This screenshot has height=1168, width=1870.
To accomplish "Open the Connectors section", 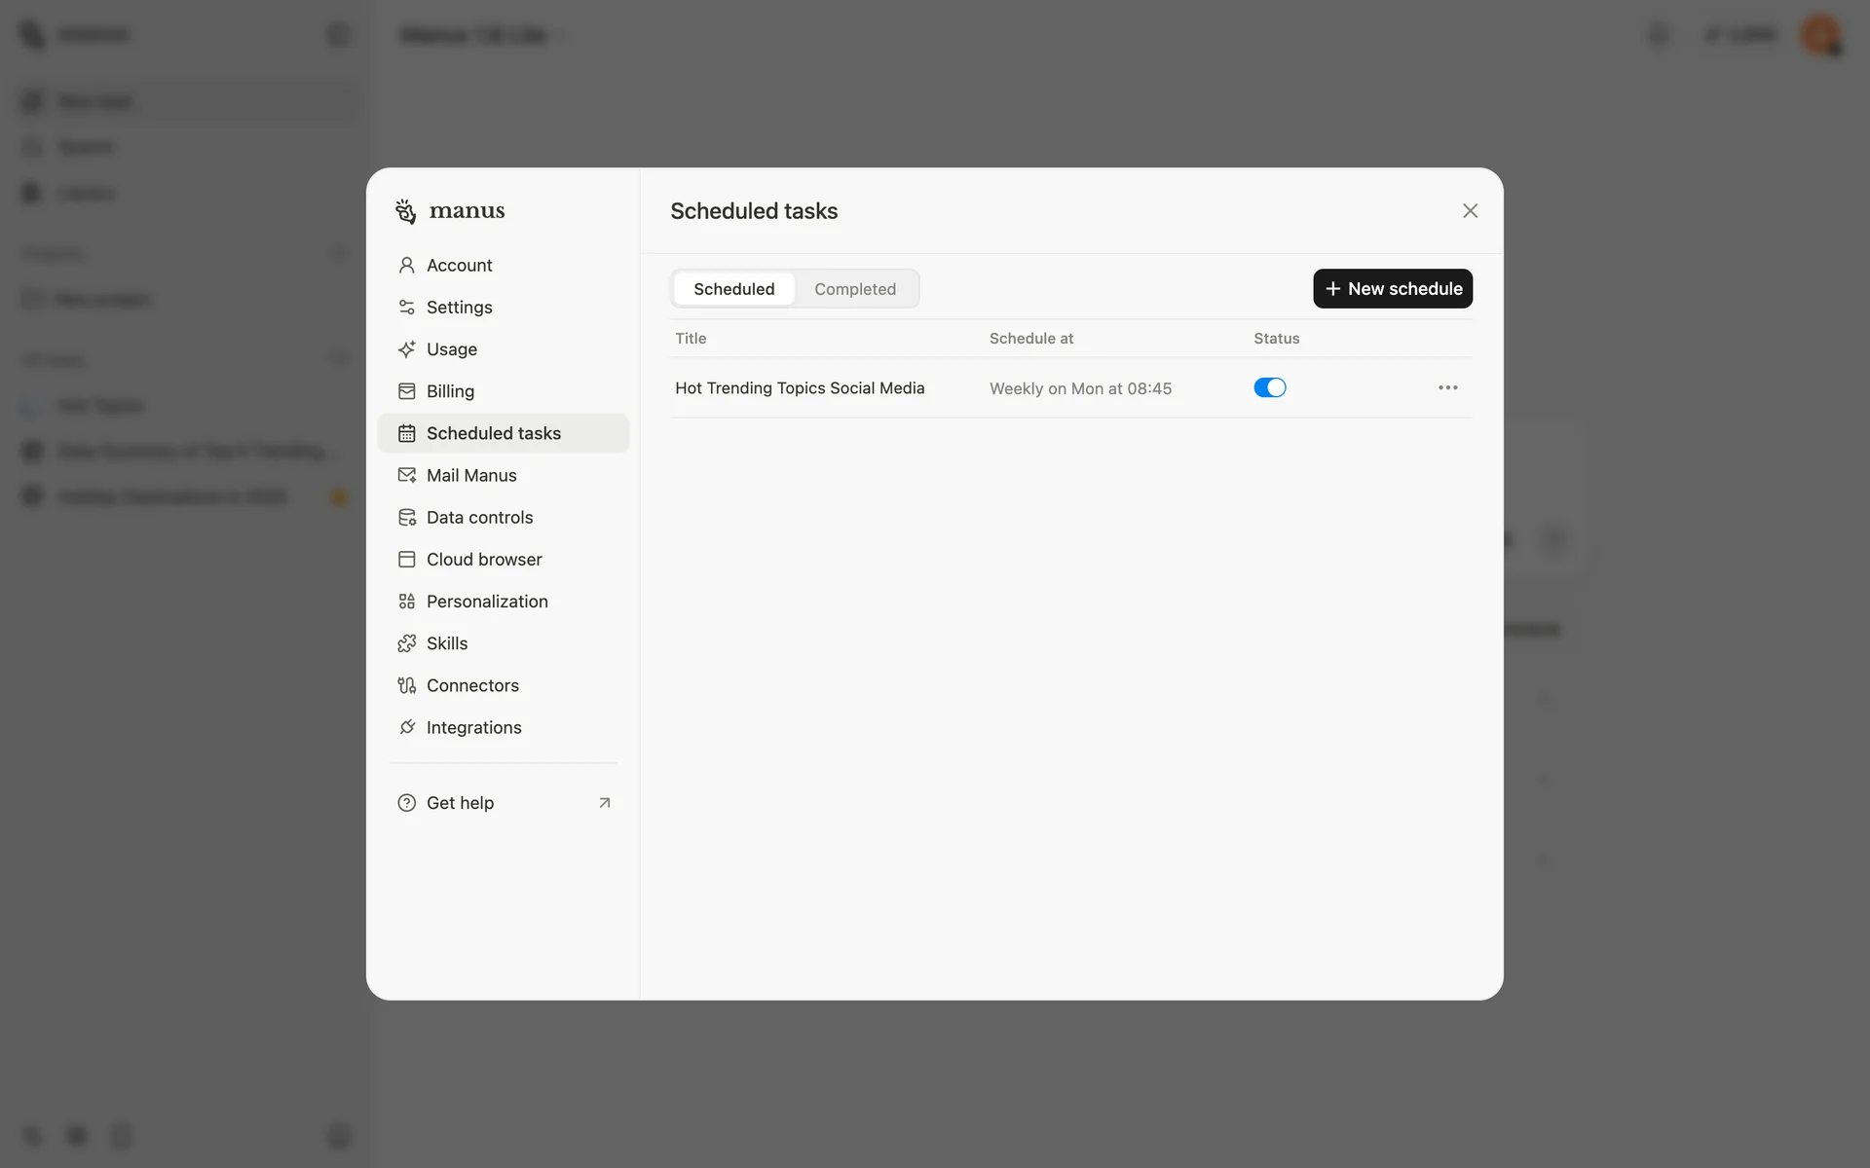I will click(503, 685).
